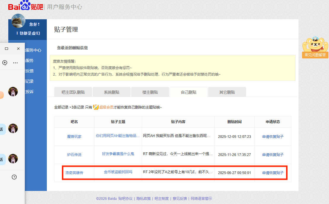The width and height of the screenshot is (329, 204).
Task: Click the chat bubble plus icon
Action: click(5, 63)
